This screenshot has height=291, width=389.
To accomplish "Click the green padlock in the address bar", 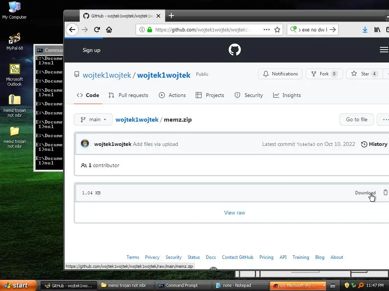I will point(150,30).
